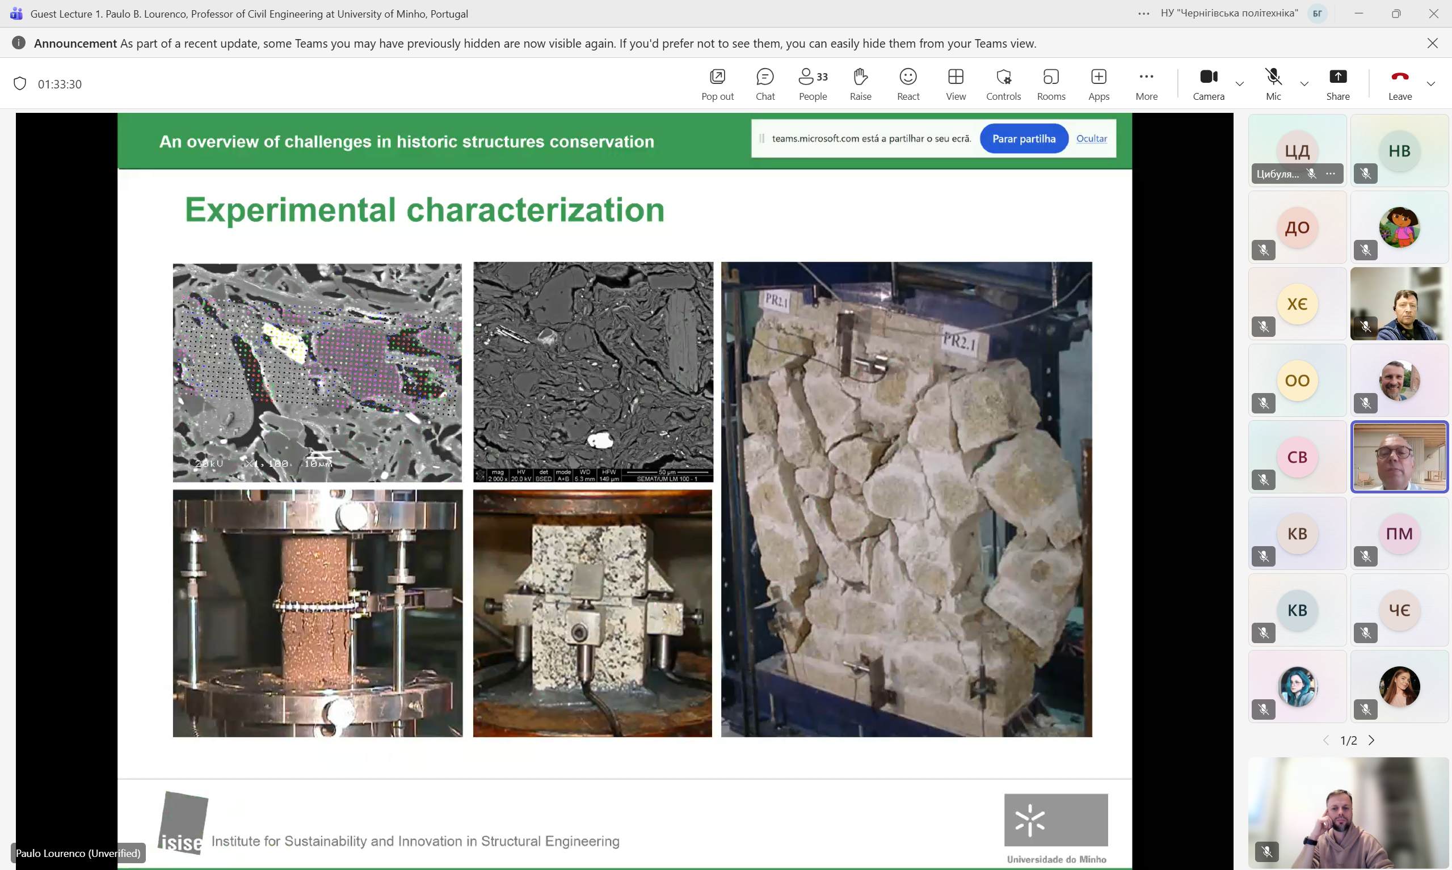Open the Apps panel
1452x870 pixels.
[x=1099, y=84]
